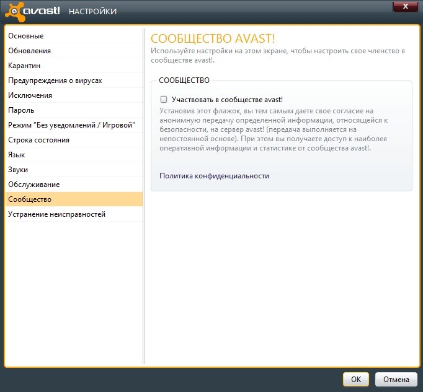This screenshot has height=392, width=423.
Task: Click the СООБЩЕСТВО group label
Action: click(x=184, y=81)
